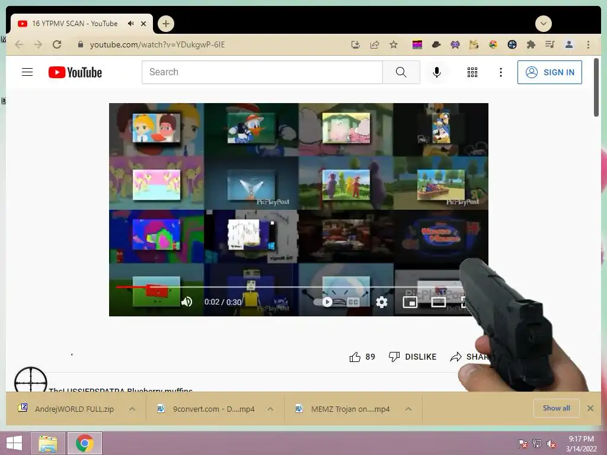607x455 pixels.
Task: Click the YouTube search magnifier button
Action: pos(401,72)
